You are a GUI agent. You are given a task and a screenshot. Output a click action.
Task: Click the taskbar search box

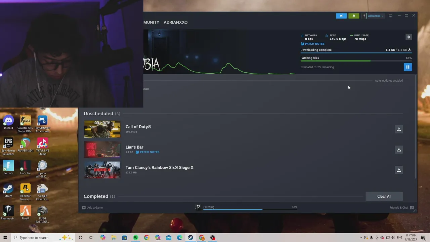(43, 238)
